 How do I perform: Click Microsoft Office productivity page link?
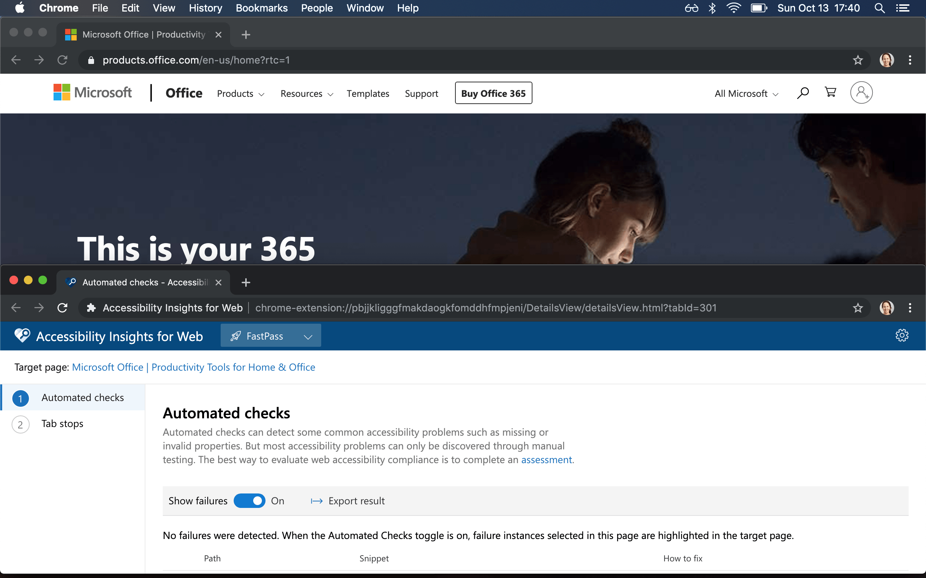tap(193, 366)
